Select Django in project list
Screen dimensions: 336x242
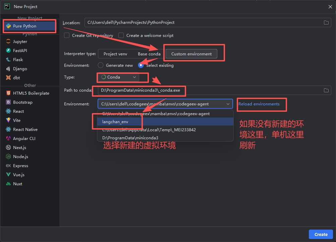30,69
